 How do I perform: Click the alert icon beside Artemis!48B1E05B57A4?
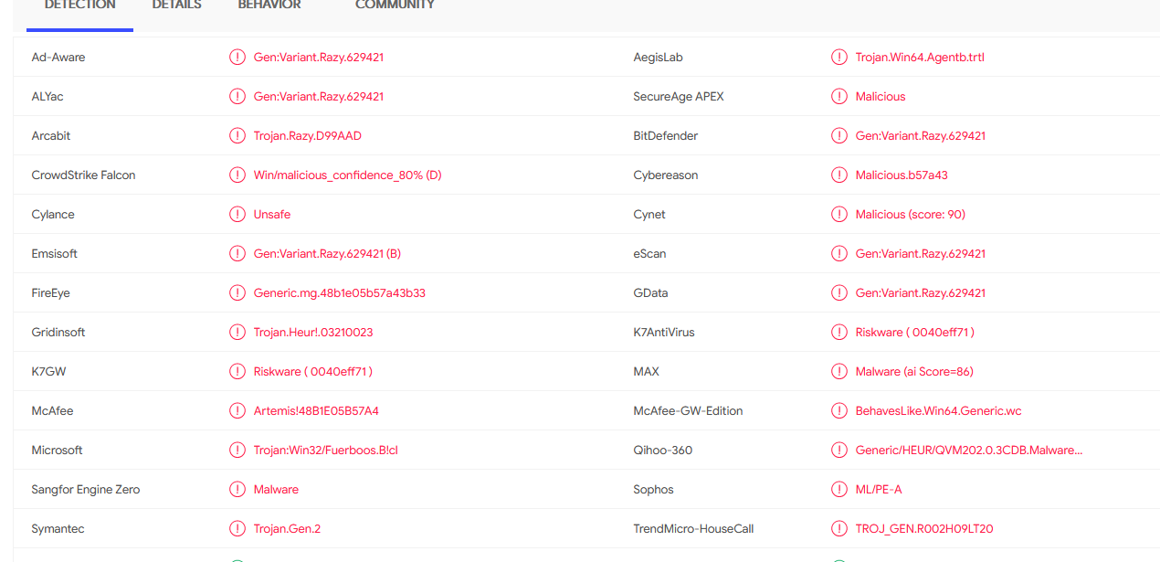[x=237, y=410]
